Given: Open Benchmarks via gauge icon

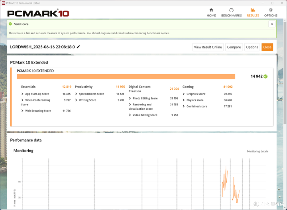Looking at the screenshot, I should click(x=231, y=10).
